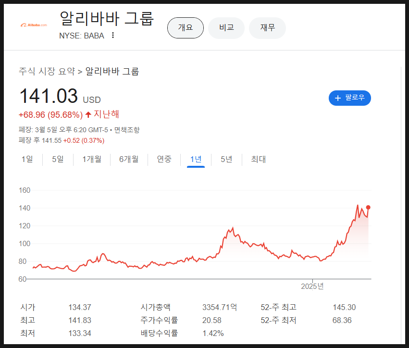The height and width of the screenshot is (348, 409).
Task: Click the 52-주 최고 label
Action: tap(279, 307)
